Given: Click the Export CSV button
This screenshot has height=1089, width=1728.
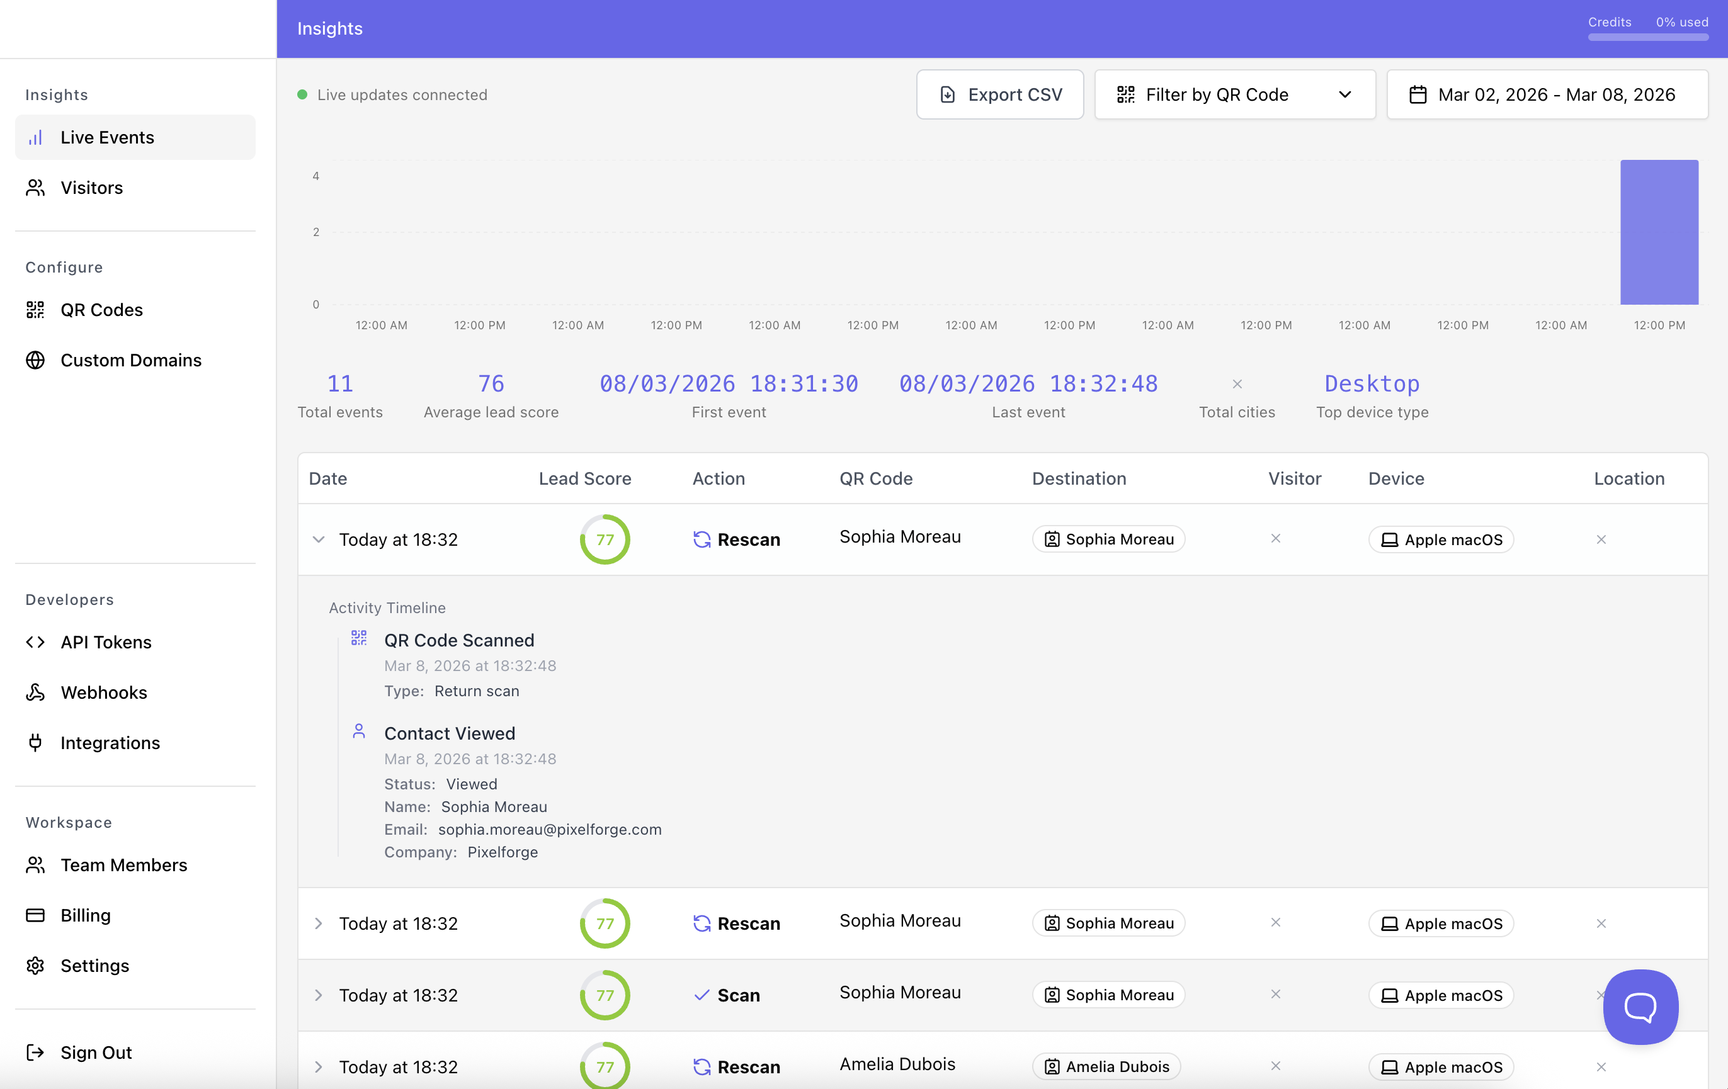Looking at the screenshot, I should (x=999, y=94).
